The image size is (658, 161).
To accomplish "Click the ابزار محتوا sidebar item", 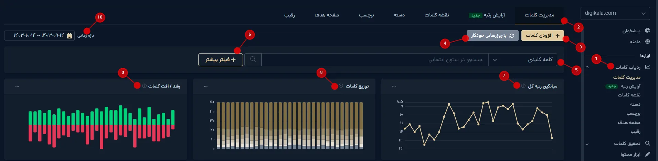I will (x=630, y=154).
